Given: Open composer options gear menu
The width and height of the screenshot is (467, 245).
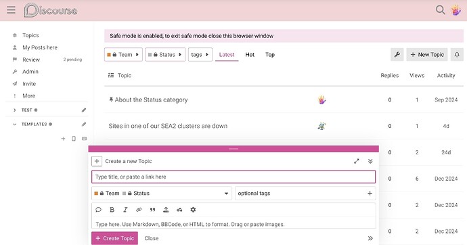Looking at the screenshot, I should (x=193, y=210).
